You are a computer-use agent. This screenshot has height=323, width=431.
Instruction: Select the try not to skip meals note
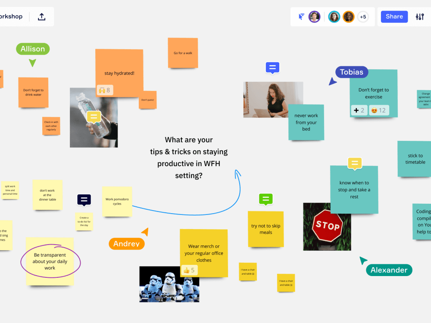coord(266,229)
